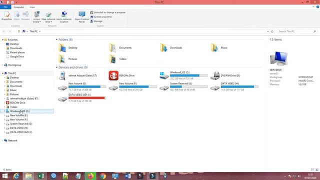320x180 pixels.
Task: Click the taskbar clock and date
Action: (x=310, y=176)
